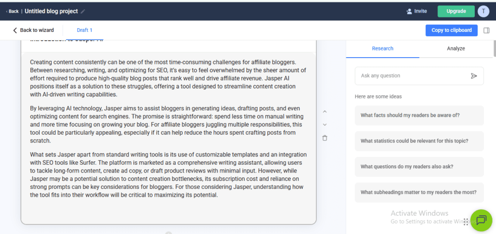Choose 'What statistics could be relevant' idea
The height and width of the screenshot is (234, 496).
419,141
